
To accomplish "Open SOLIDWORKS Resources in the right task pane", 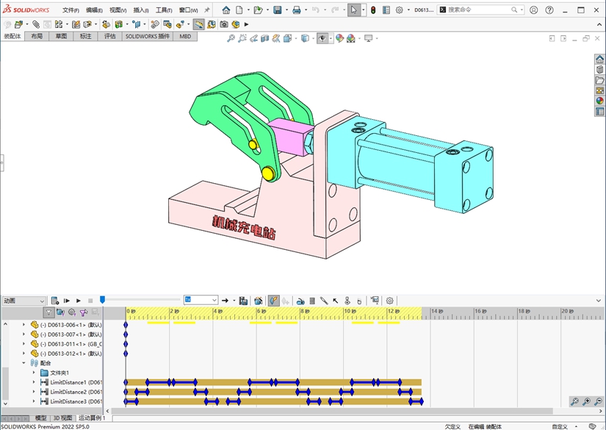I will [x=599, y=60].
